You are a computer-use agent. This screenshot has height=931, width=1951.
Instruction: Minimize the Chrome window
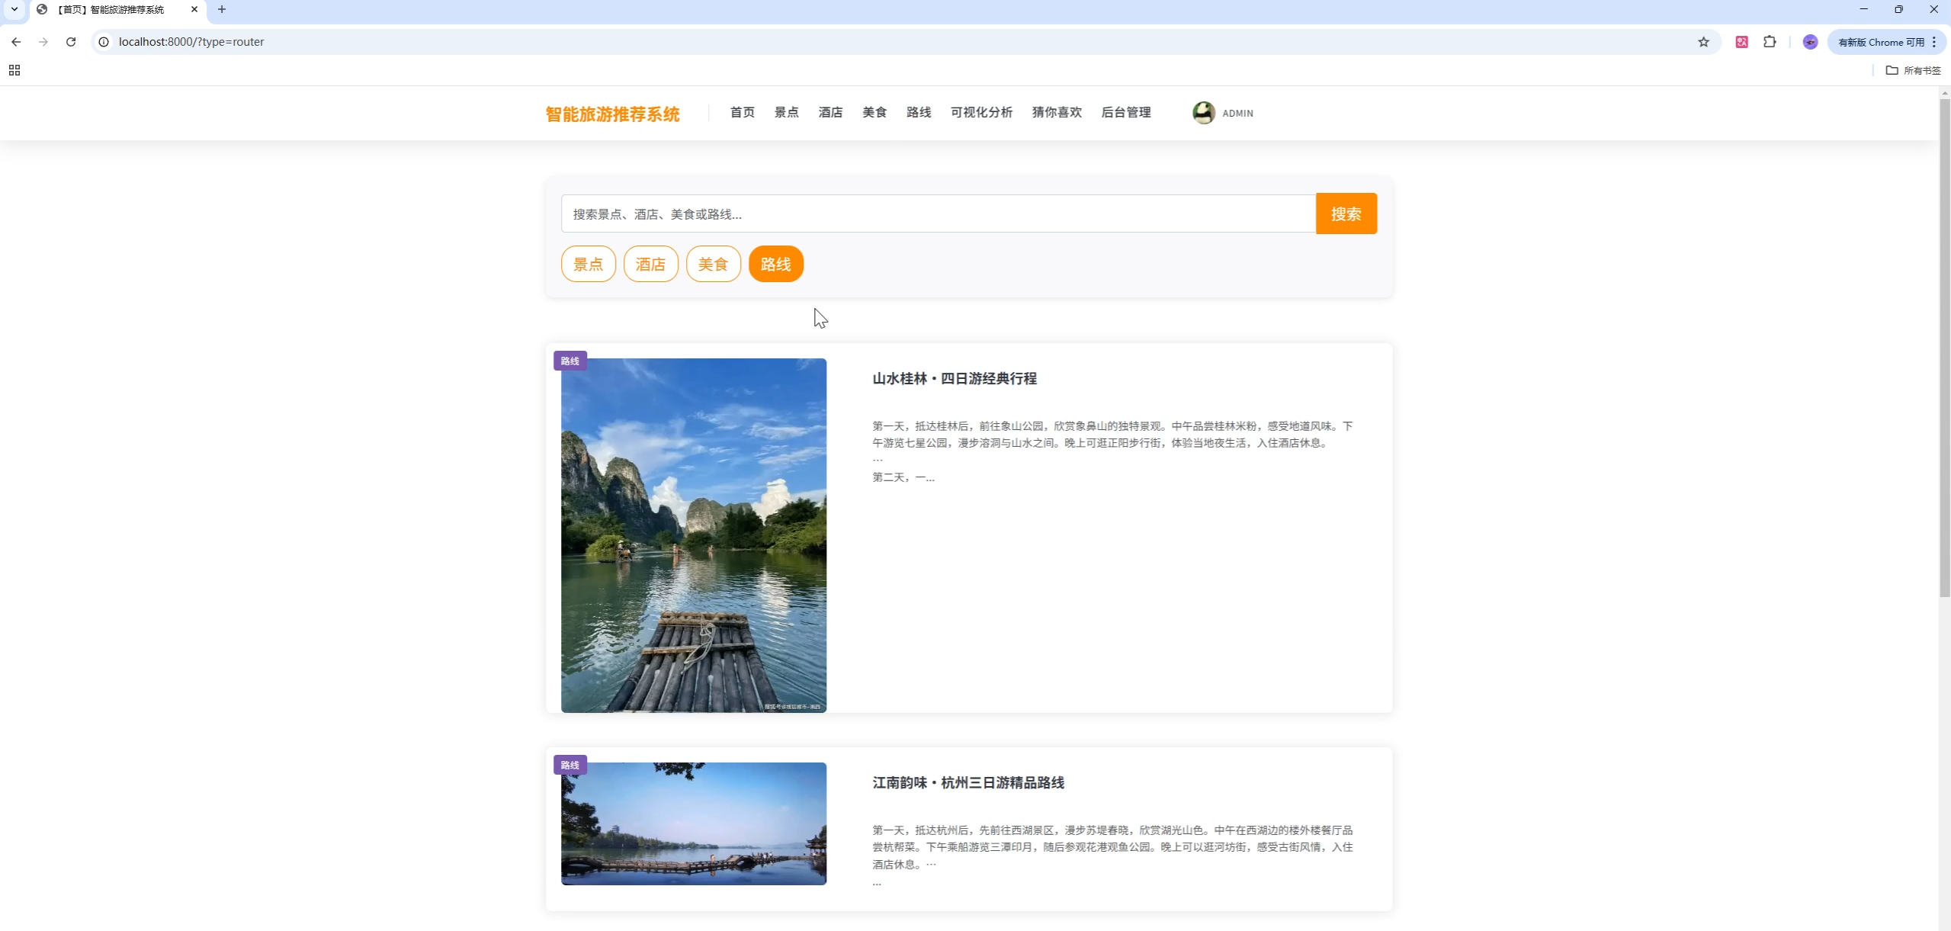click(1863, 9)
